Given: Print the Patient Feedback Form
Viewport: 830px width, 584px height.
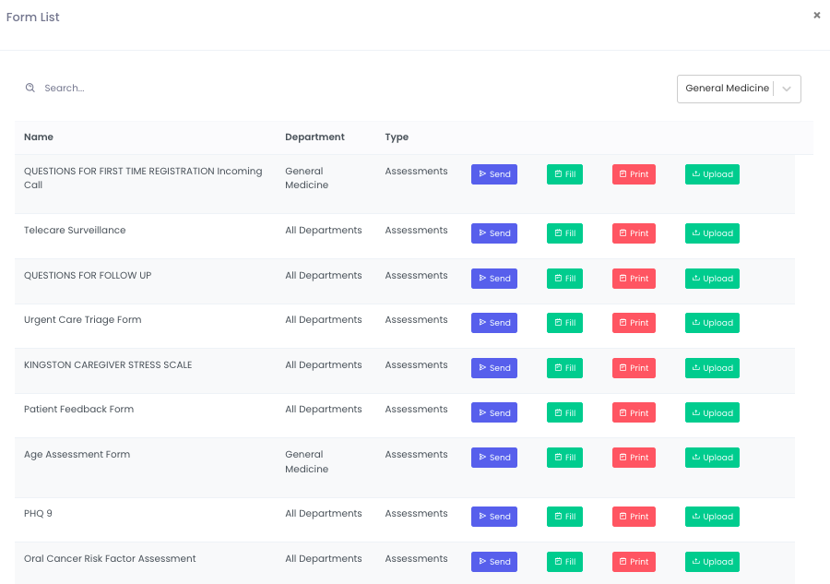Looking at the screenshot, I should tap(634, 413).
